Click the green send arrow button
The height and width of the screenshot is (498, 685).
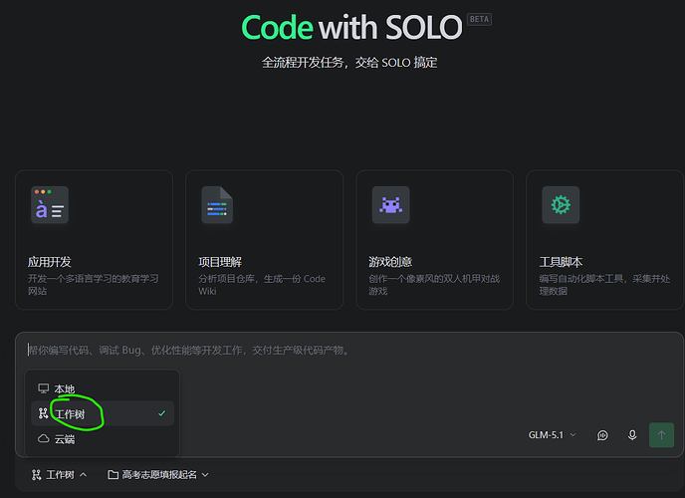661,435
